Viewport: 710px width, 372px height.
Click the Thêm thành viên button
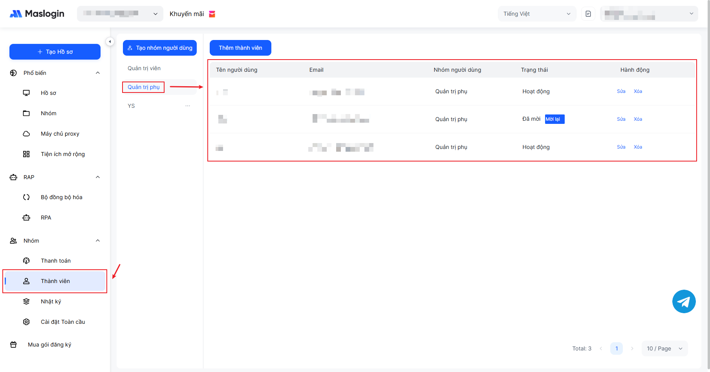[x=240, y=48]
